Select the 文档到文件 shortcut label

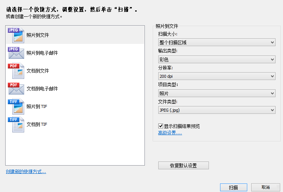click(38, 71)
